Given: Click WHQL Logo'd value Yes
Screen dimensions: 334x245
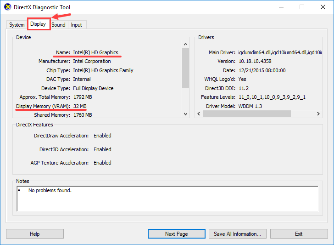Looking at the screenshot, I should 242,79.
